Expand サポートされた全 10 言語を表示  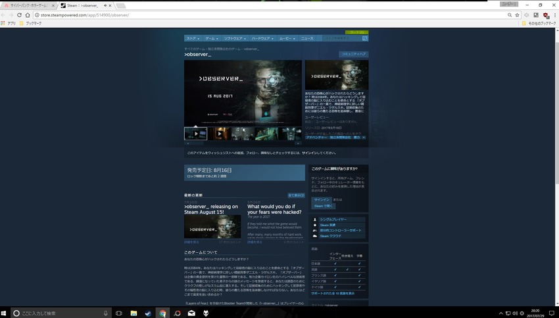coord(333,294)
